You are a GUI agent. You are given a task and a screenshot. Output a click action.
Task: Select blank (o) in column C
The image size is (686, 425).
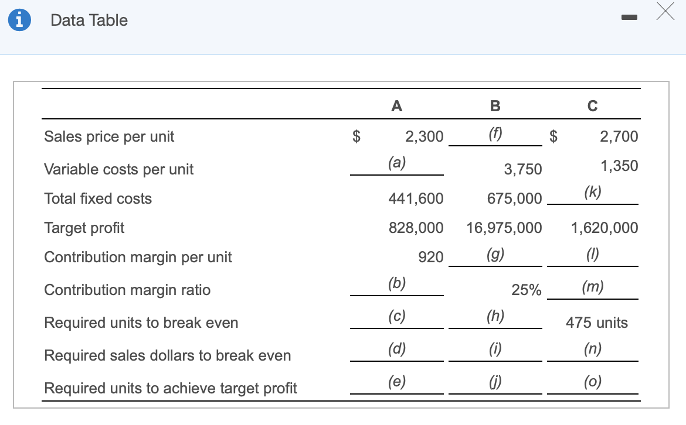pyautogui.click(x=592, y=382)
